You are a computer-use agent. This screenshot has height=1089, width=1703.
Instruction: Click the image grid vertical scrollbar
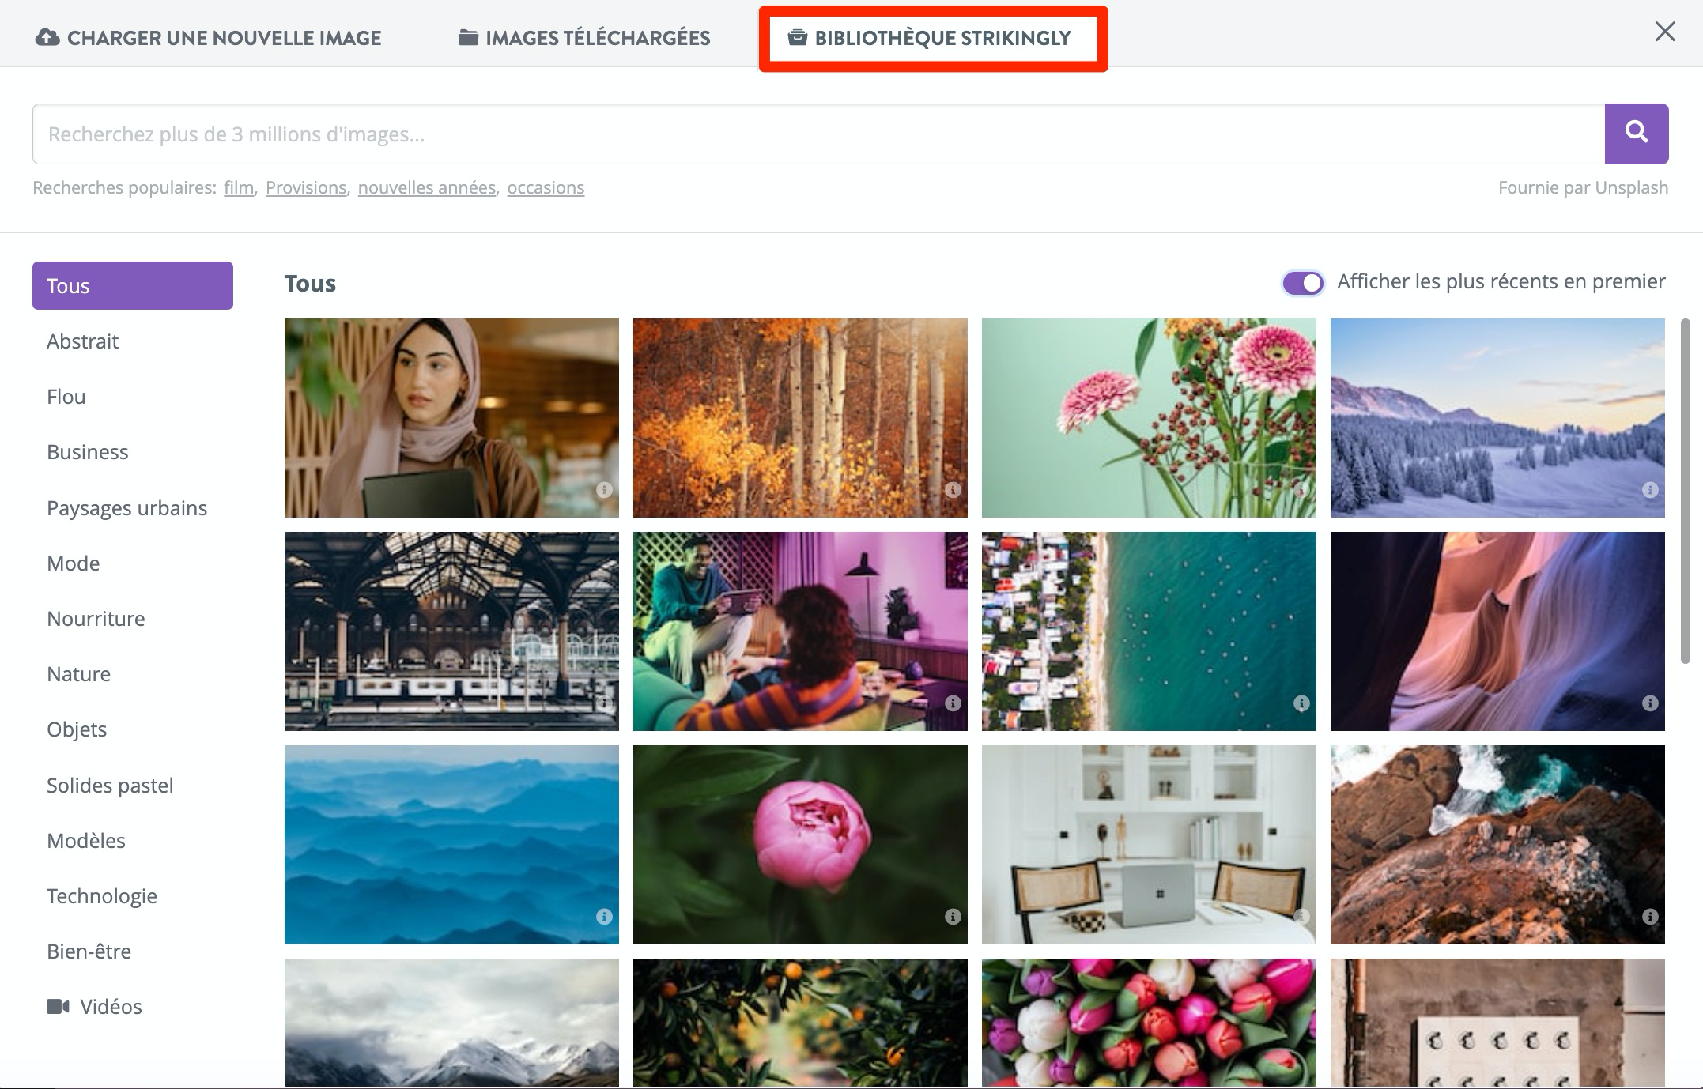click(1686, 490)
